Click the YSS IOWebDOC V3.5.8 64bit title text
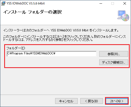 pyautogui.click(x=26, y=3)
